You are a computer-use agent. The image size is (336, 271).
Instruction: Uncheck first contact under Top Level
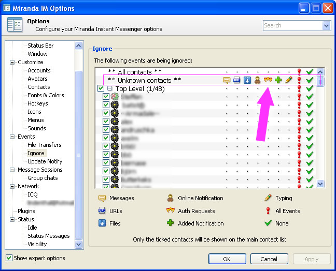pos(106,97)
